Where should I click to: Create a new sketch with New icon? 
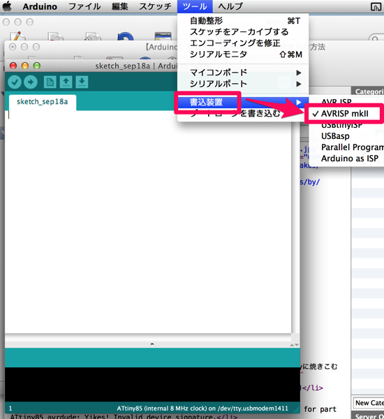coord(50,82)
